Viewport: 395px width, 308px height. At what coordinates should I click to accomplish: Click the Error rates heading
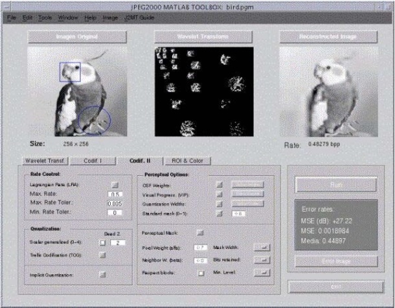coord(318,209)
